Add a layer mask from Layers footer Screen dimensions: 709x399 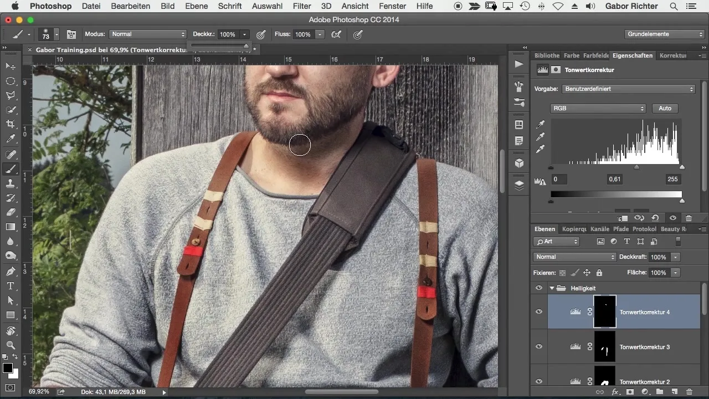click(629, 392)
